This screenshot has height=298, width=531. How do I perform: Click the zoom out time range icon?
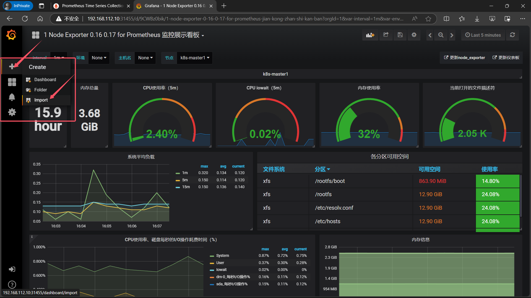pos(441,35)
